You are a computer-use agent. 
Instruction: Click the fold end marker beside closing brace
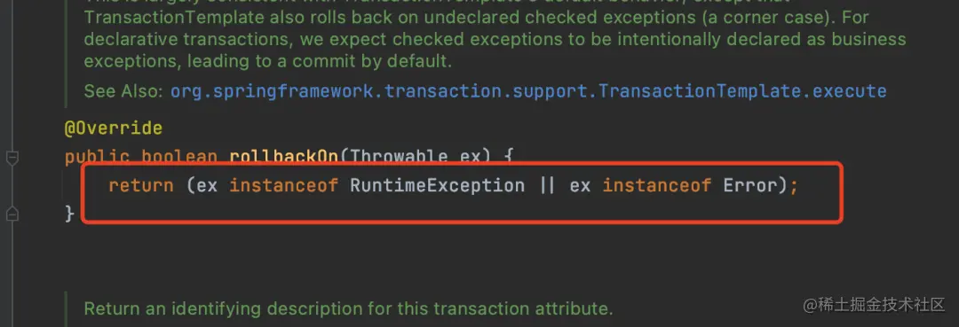12,214
